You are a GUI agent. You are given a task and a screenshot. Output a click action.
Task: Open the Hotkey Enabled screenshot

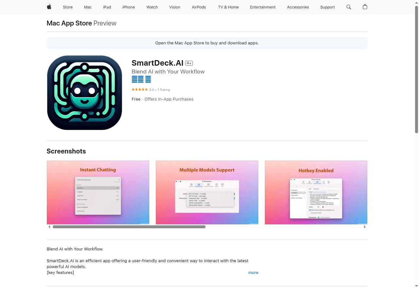coord(316,192)
